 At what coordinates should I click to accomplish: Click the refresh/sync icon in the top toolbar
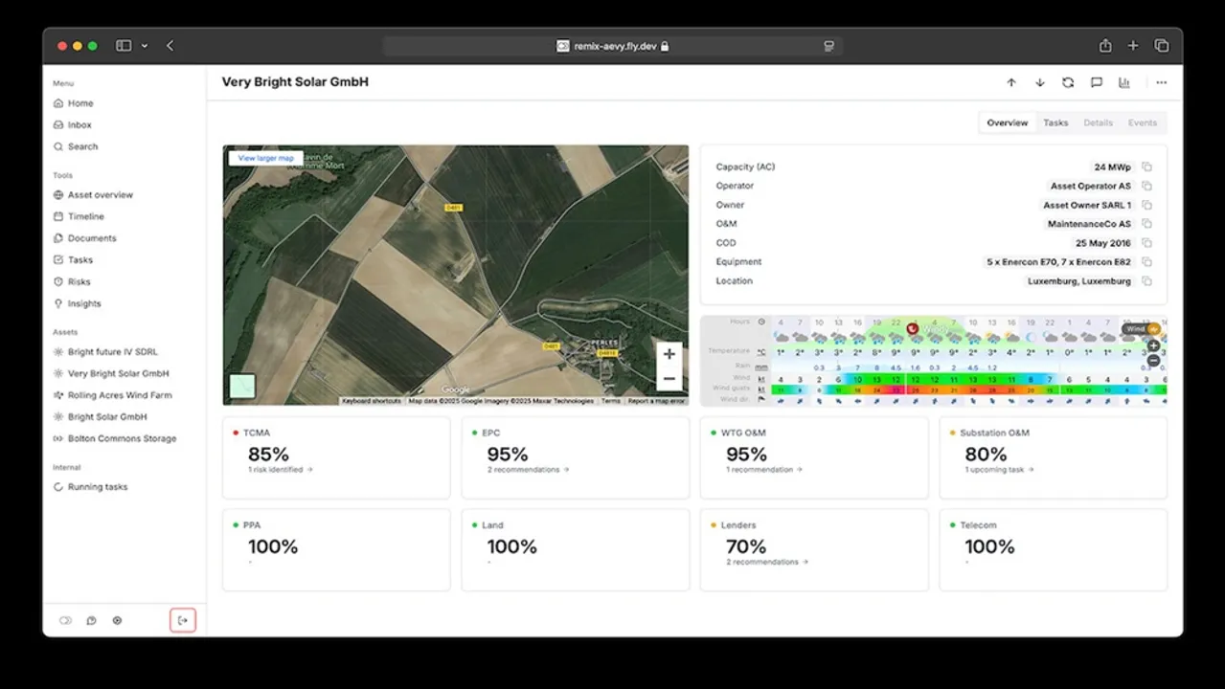[x=1068, y=82]
